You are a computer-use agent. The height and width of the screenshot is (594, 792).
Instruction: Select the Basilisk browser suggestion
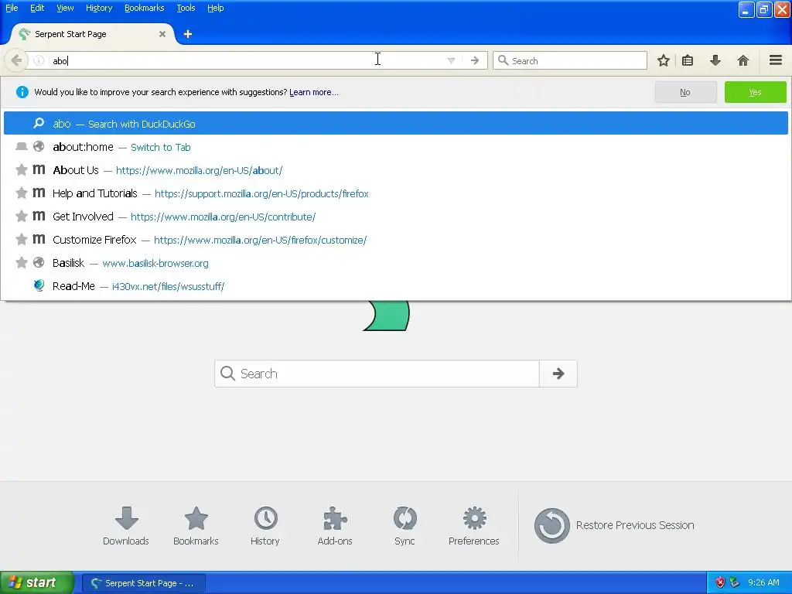tap(395, 263)
